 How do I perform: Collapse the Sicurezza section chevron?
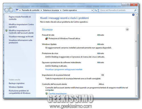click(127, 29)
